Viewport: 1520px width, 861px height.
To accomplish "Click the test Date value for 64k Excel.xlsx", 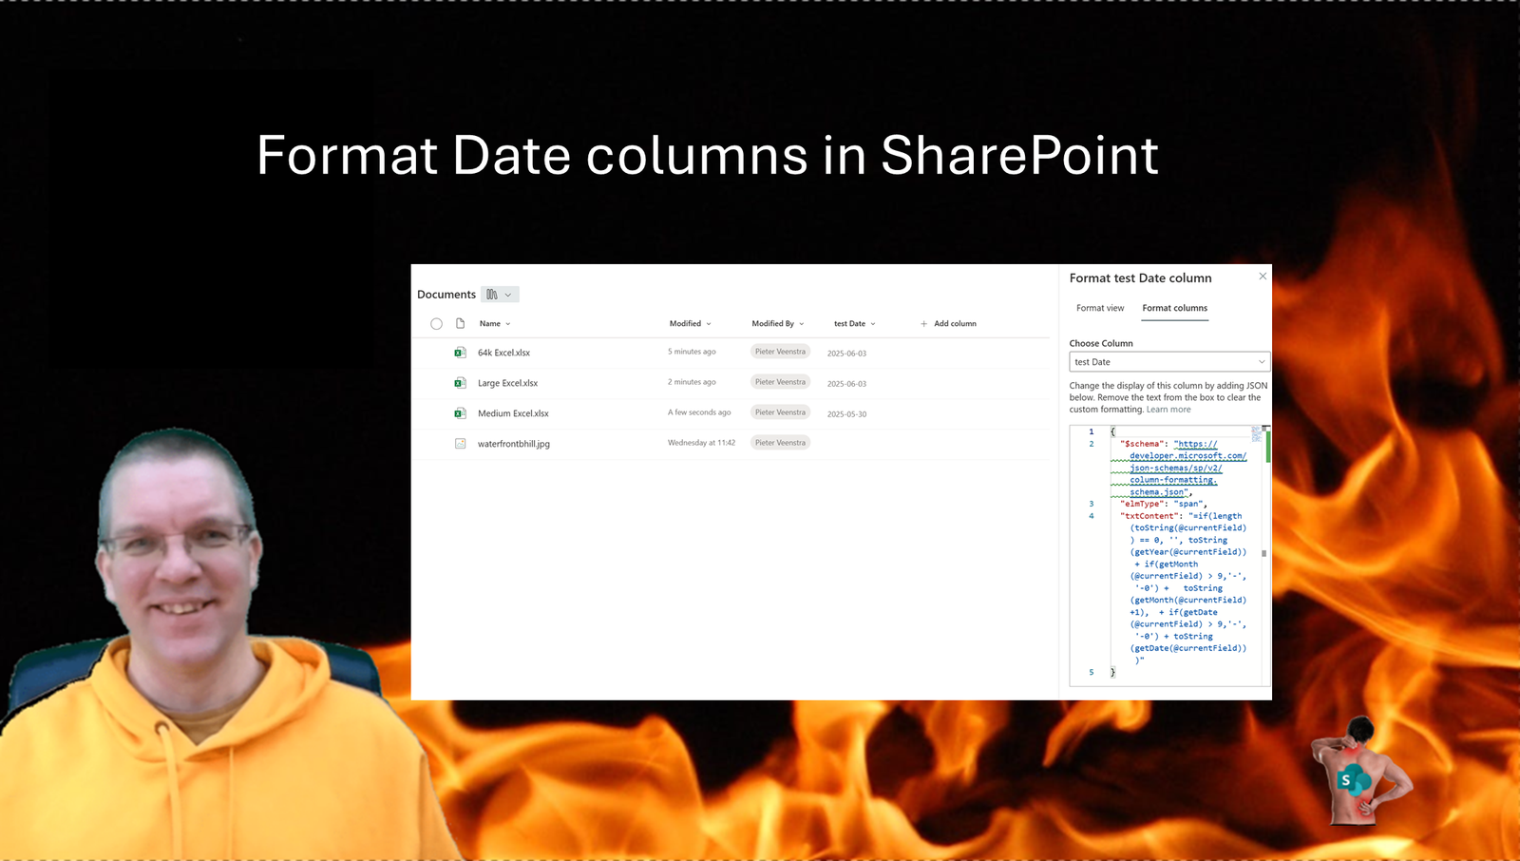I will (x=846, y=354).
